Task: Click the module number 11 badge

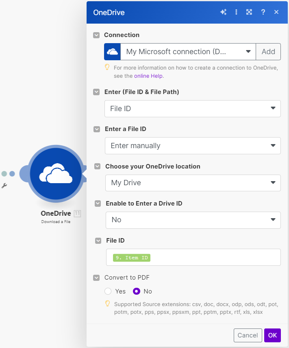Action: (x=77, y=214)
